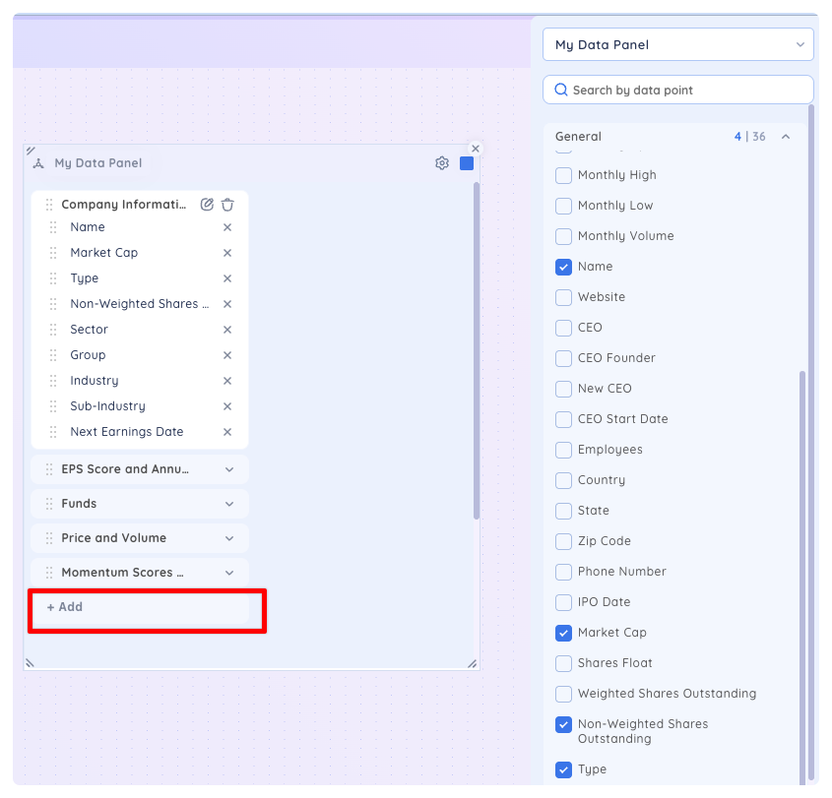Click the blue color swatch square
The image size is (832, 798).
click(x=467, y=163)
